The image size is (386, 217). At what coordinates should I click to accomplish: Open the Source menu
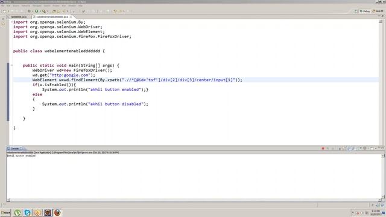tap(16, 5)
